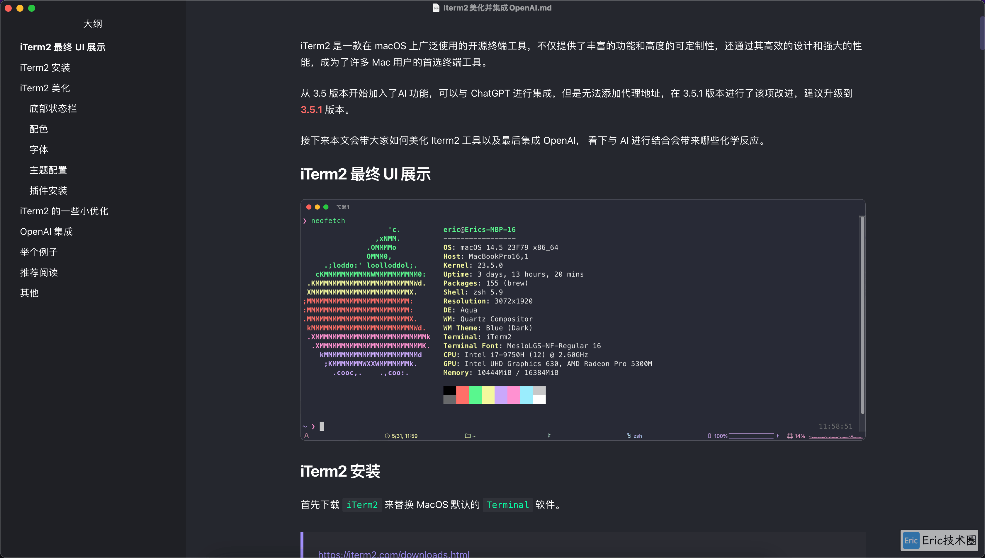985x558 pixels.
Task: Click the heading iTerm2 最终 UI 展示
Action: [x=365, y=174]
